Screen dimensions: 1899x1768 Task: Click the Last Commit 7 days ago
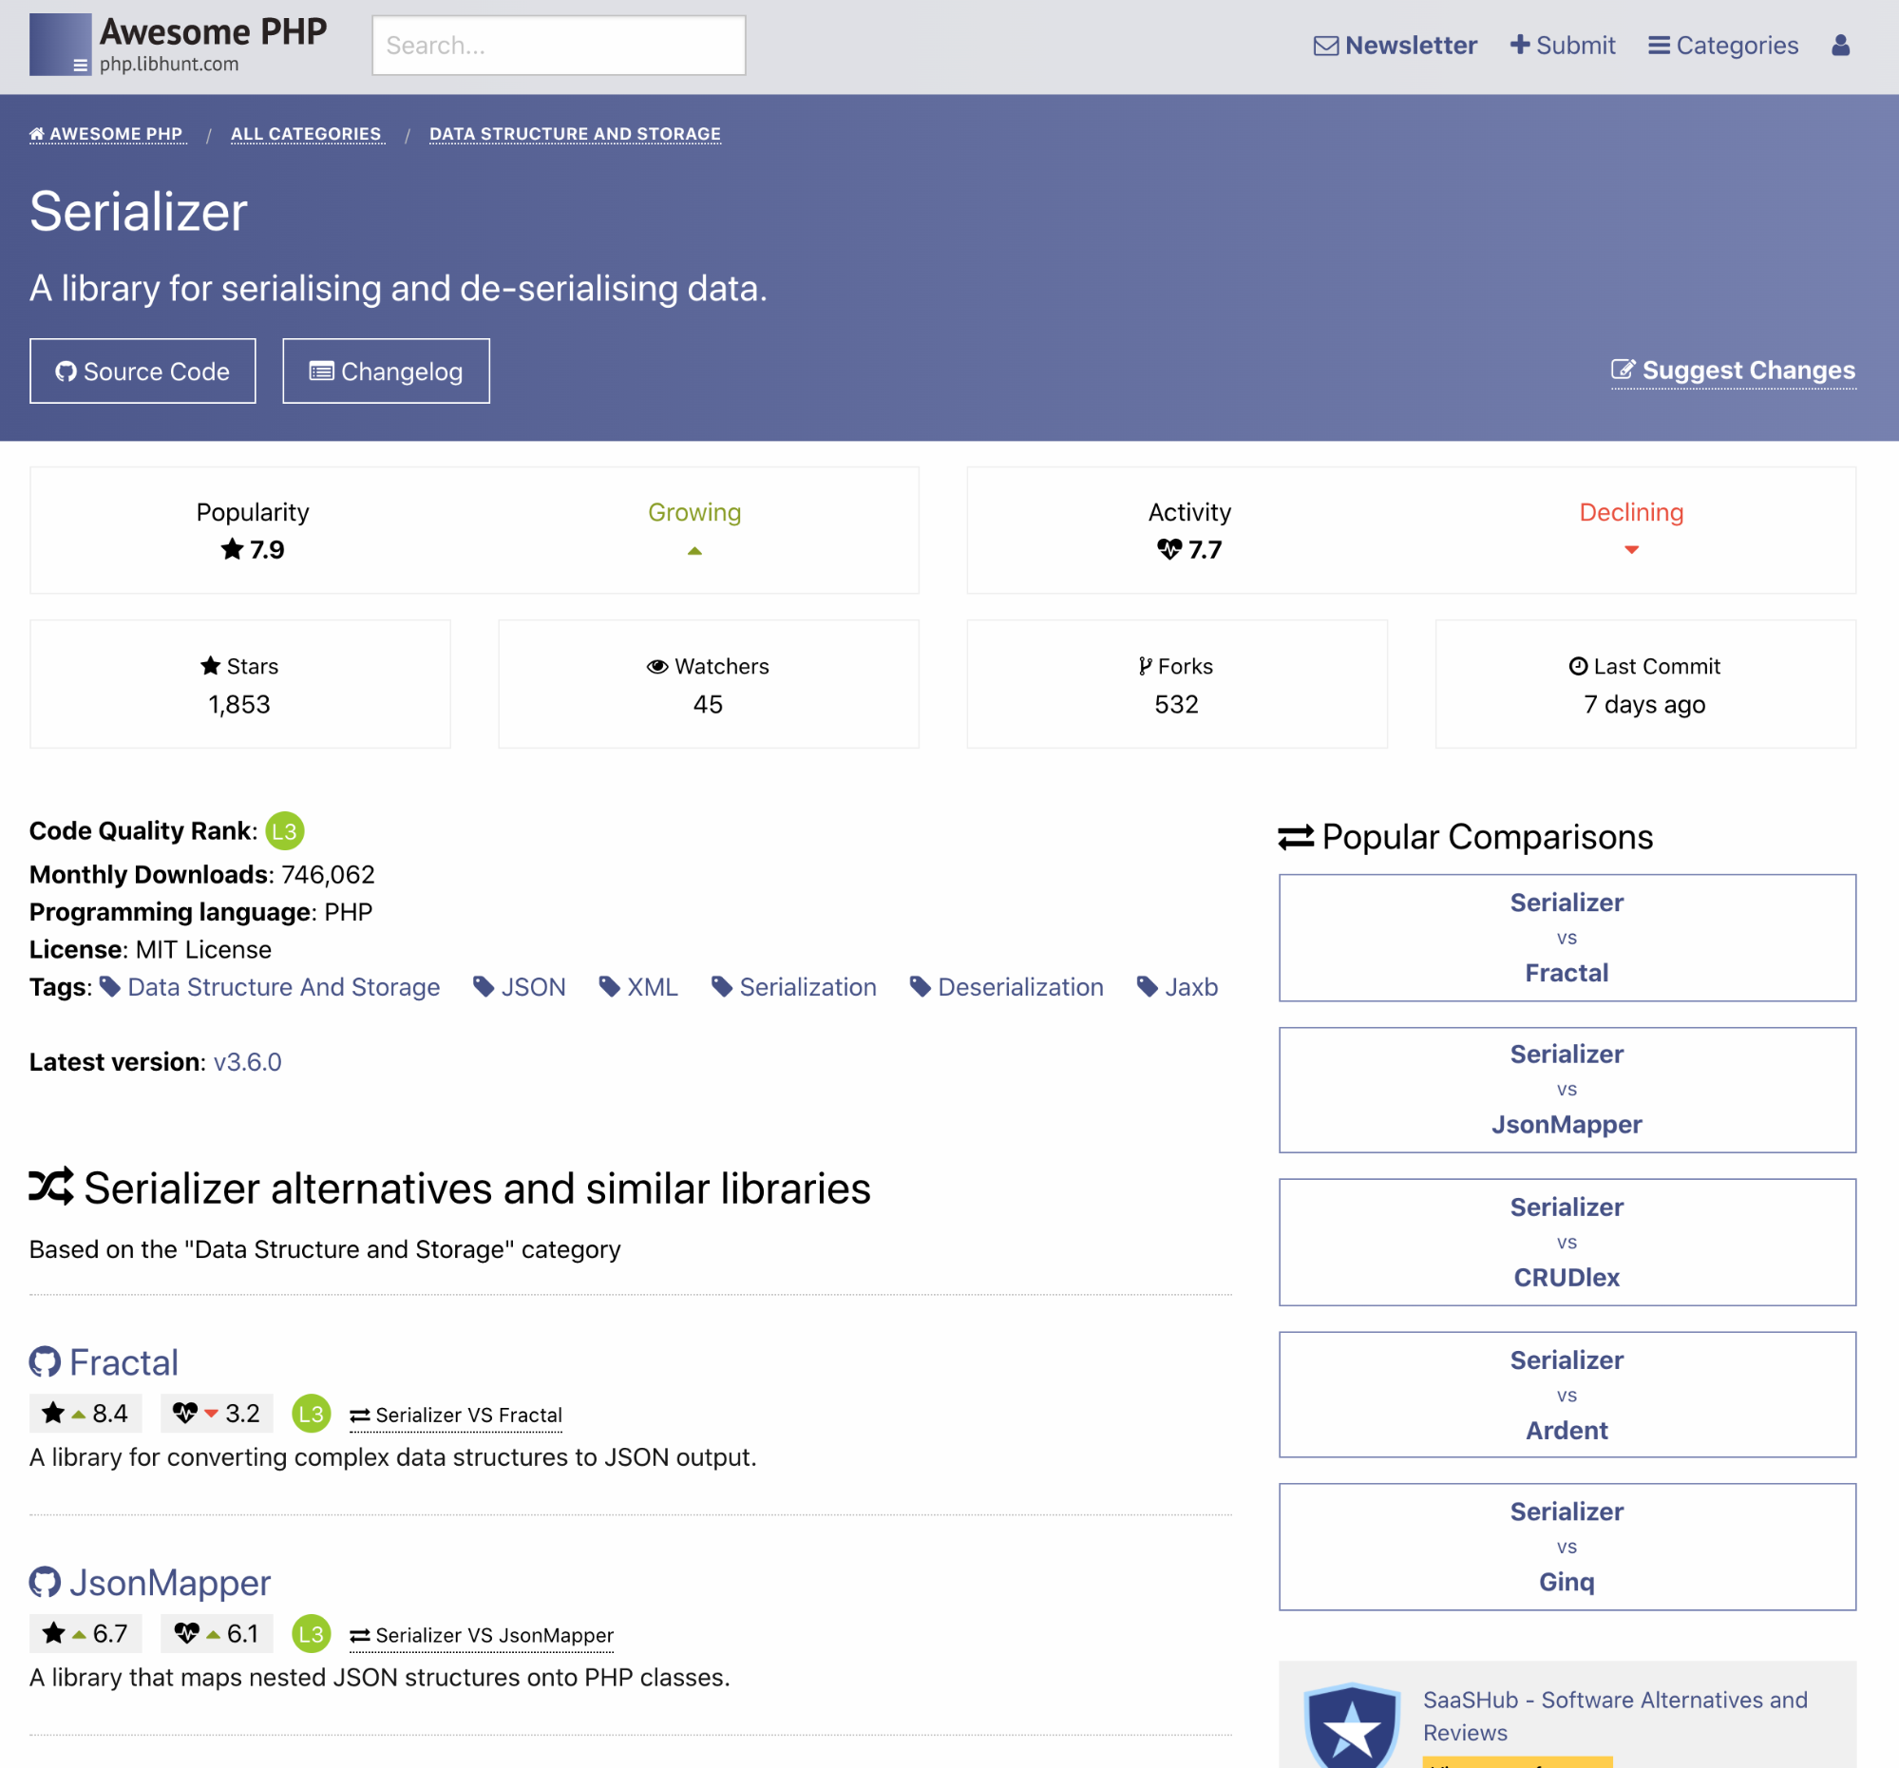pyautogui.click(x=1644, y=704)
